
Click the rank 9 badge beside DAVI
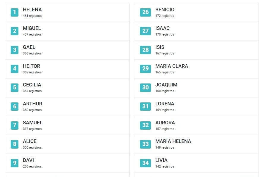tap(14, 163)
